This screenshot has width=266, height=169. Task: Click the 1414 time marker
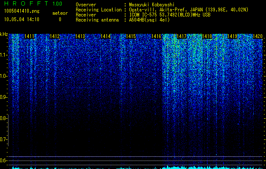coord(106,36)
